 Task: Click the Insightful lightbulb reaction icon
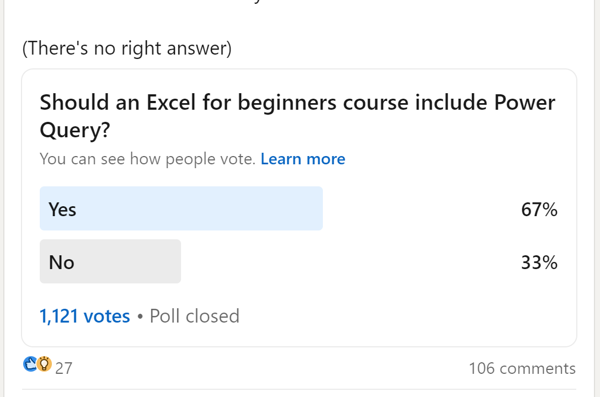point(44,364)
